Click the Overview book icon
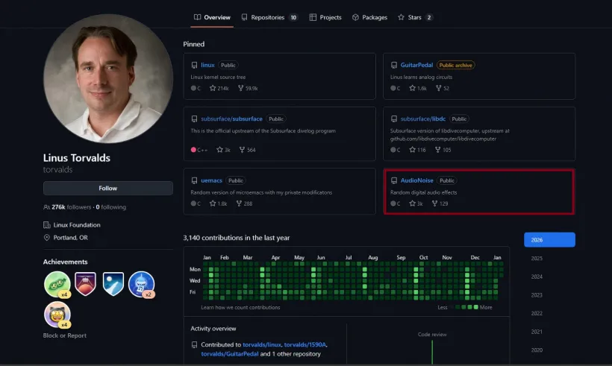This screenshot has width=612, height=366. (198, 17)
